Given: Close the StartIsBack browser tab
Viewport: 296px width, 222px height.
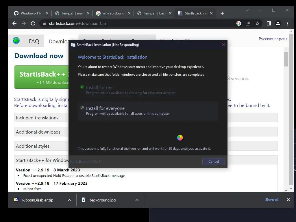Looking at the screenshot, I should click(211, 13).
